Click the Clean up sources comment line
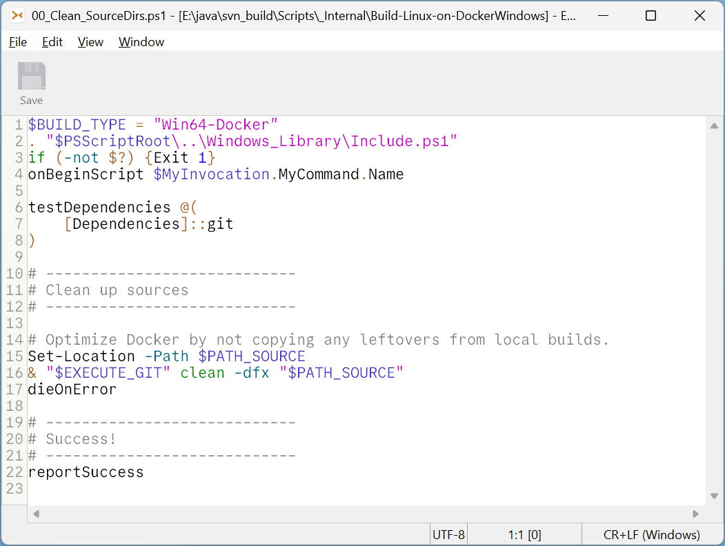 (117, 290)
